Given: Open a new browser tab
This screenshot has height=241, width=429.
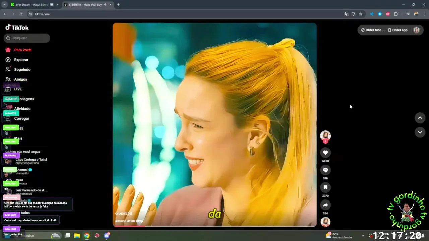Looking at the screenshot, I should click(118, 5).
